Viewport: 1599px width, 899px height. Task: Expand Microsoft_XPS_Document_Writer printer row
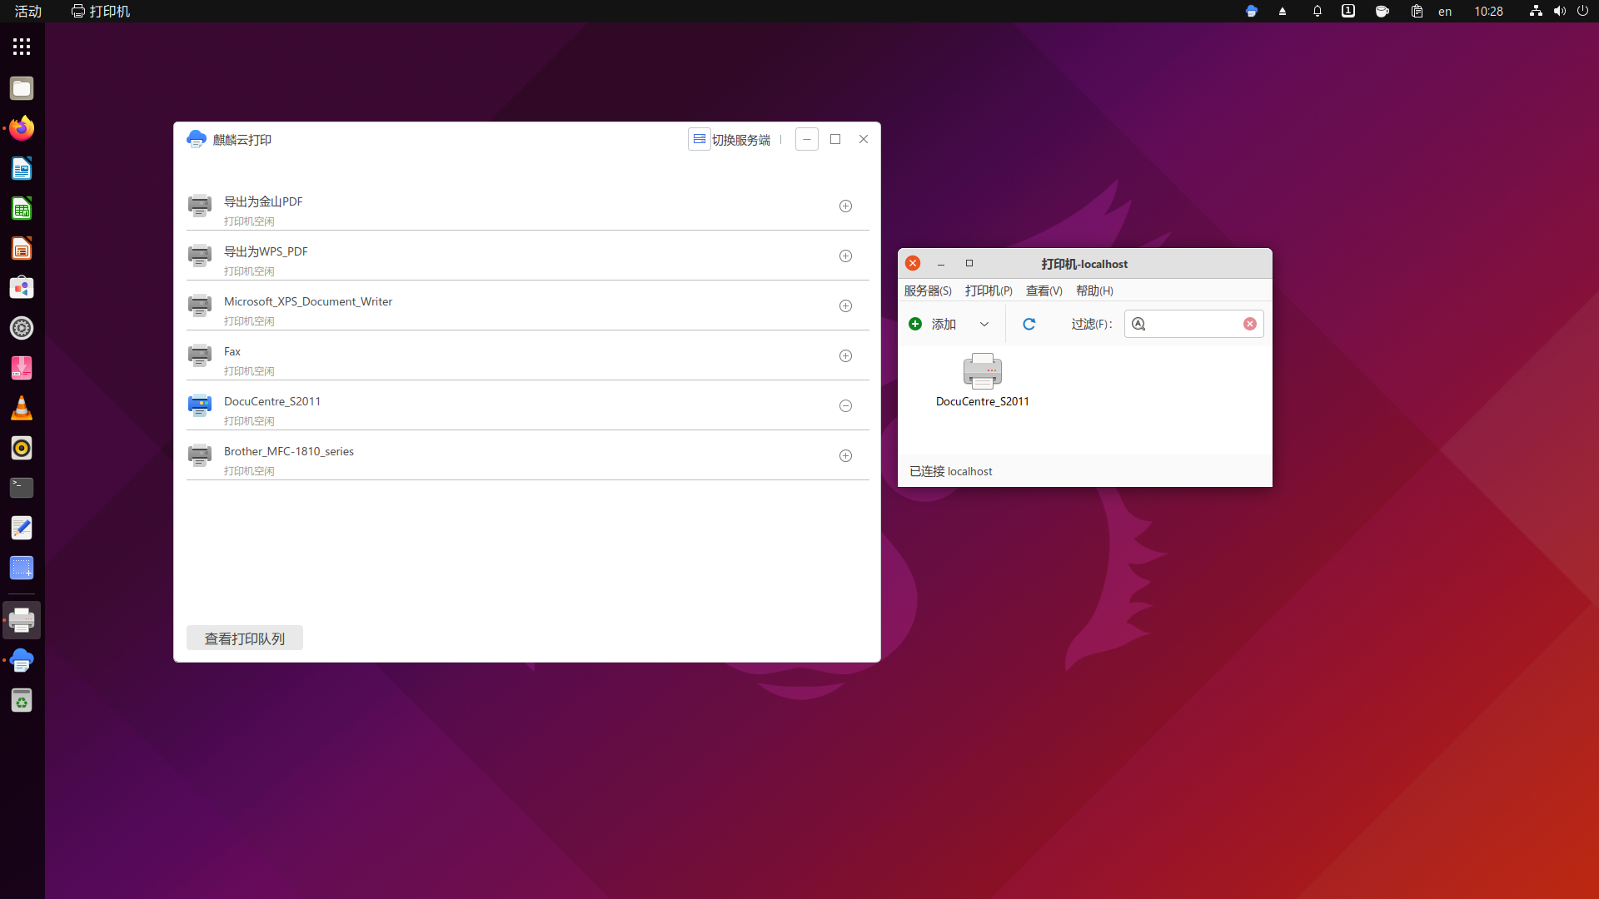tap(845, 305)
